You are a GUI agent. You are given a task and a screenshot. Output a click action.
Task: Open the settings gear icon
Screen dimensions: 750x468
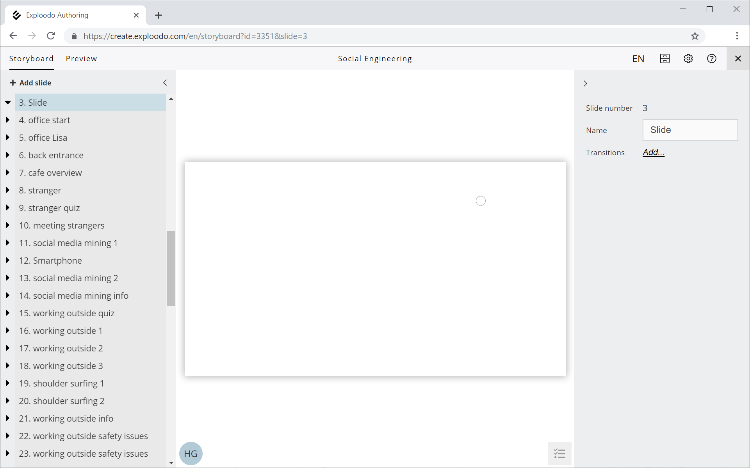tap(688, 58)
